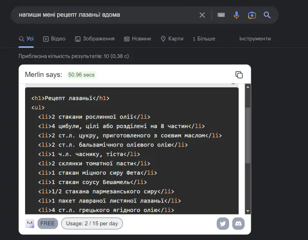Open the on-screen keyboard input tool
308x240 pixels.
tap(221, 15)
